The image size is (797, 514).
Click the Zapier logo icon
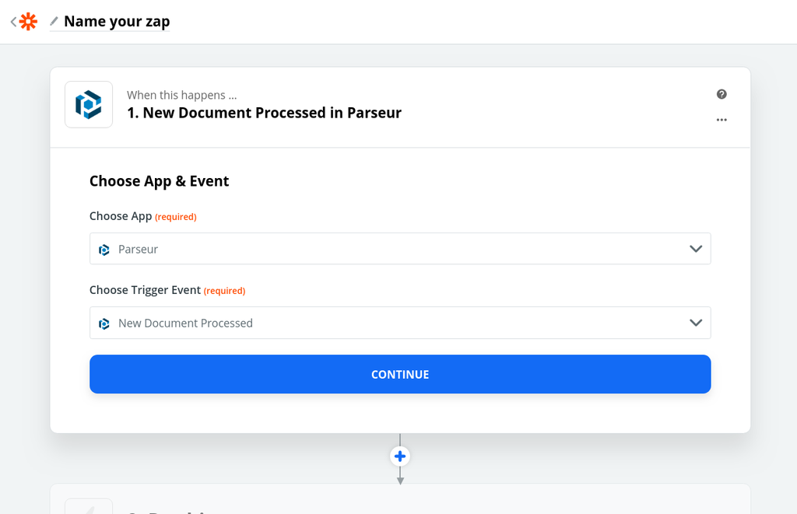point(28,21)
